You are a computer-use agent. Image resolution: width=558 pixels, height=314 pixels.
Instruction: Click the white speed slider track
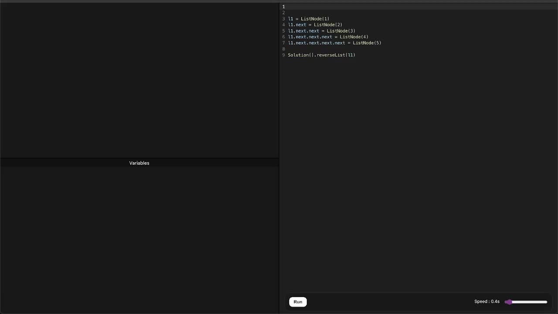tap(530, 302)
